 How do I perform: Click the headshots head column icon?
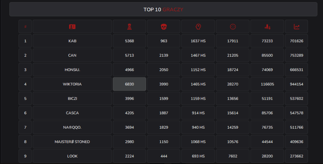click(198, 27)
